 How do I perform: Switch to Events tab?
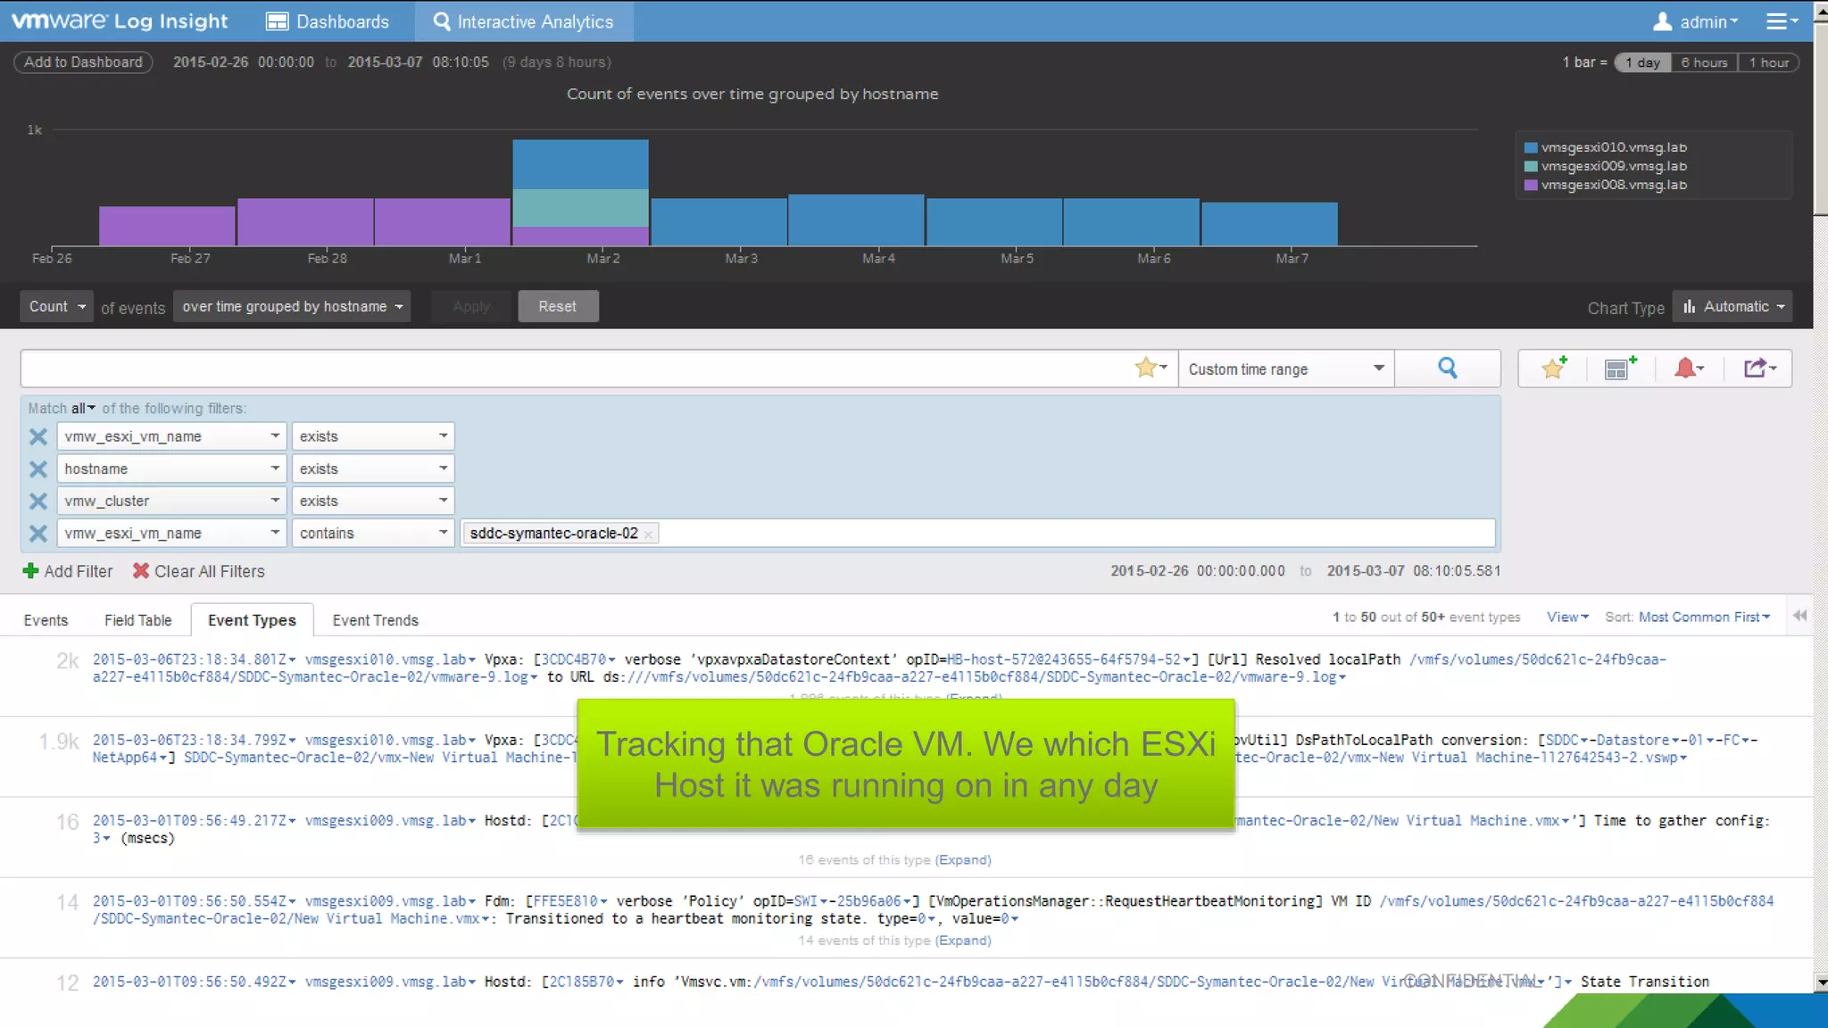point(46,620)
